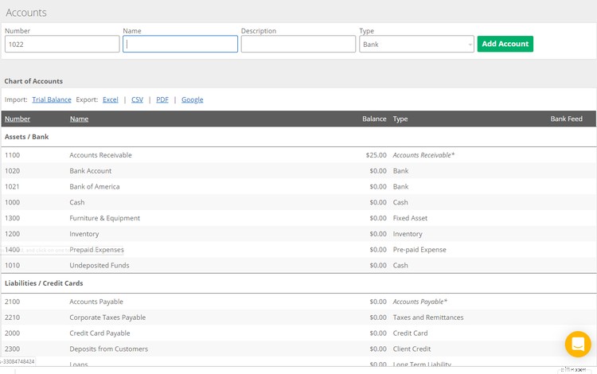Export accounts as PDF
The width and height of the screenshot is (597, 374).
(x=162, y=99)
